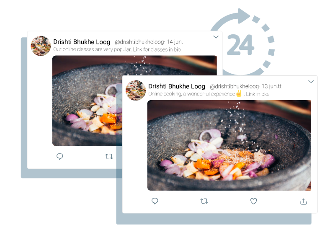Image resolution: width=335 pixels, height=240 pixels.
Task: Click the @drishtibhukheloog handle on the 14 jun tweet
Action: (x=139, y=42)
